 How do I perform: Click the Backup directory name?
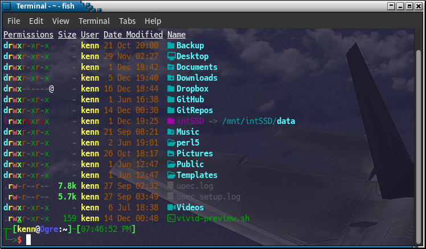click(190, 45)
